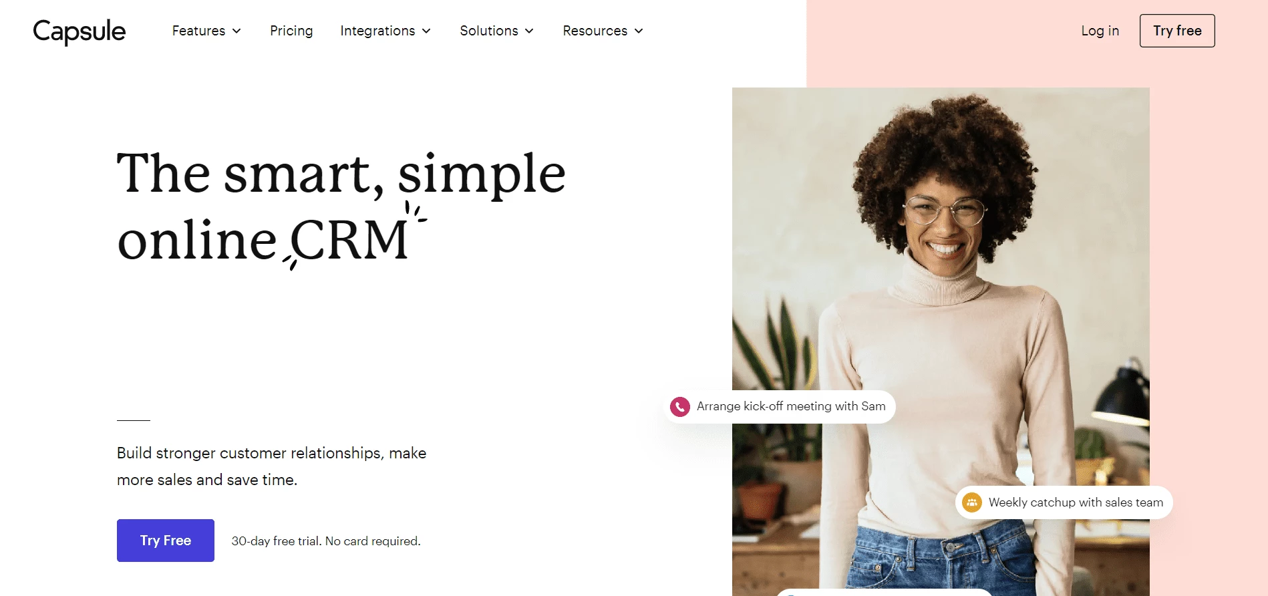1268x596 pixels.
Task: Click the purple Try Free button
Action: pyautogui.click(x=166, y=541)
